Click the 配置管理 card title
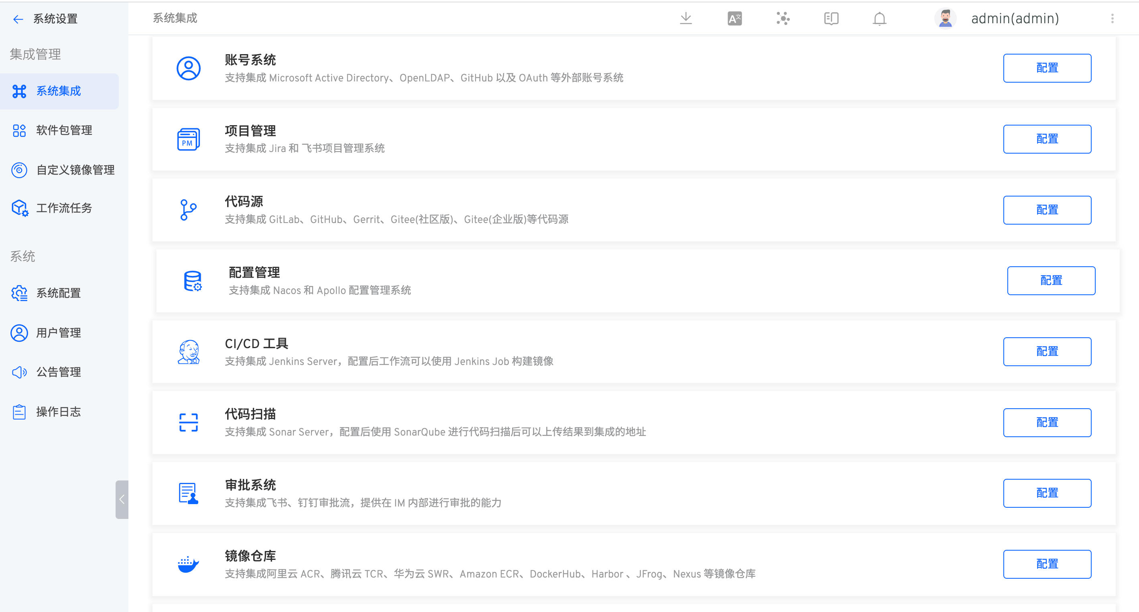 (x=254, y=273)
